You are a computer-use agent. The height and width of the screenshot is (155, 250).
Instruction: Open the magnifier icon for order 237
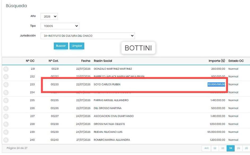tap(6, 116)
